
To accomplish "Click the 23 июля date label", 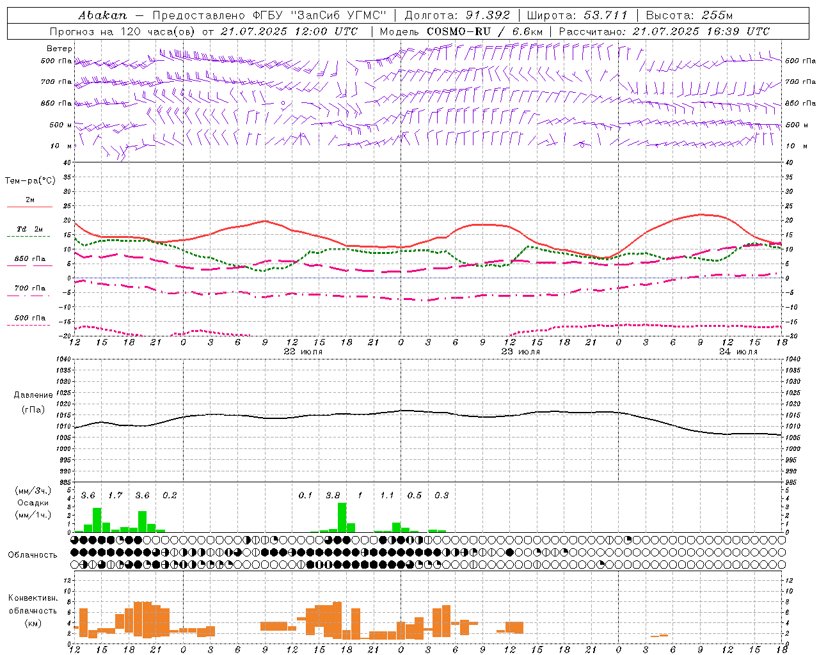I will pos(521,352).
